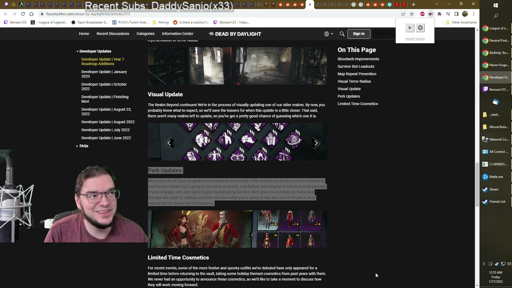Open Developer Update | July 2022

(105, 130)
